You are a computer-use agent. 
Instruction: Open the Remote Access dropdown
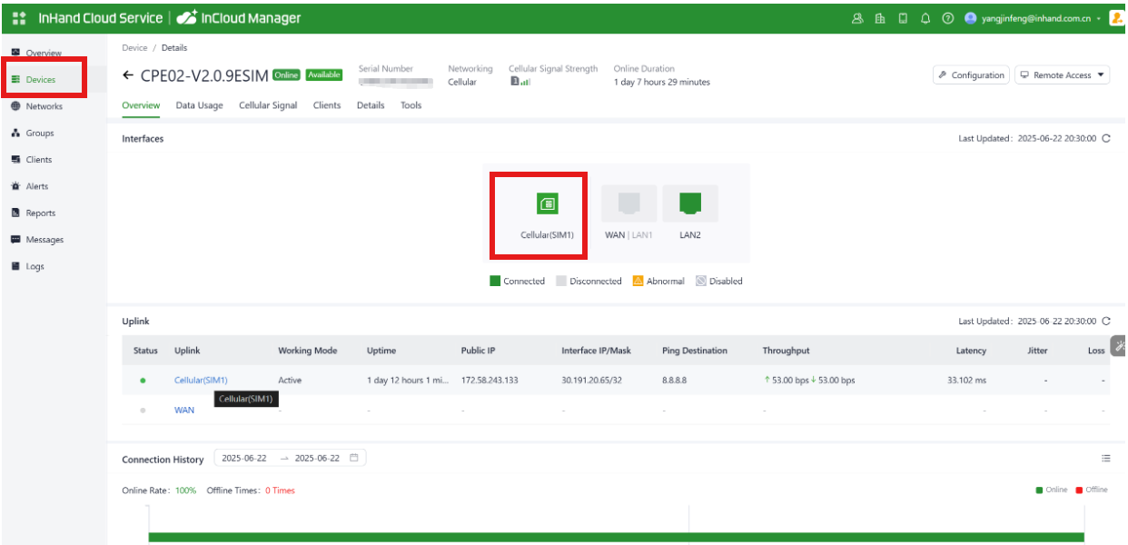1062,75
